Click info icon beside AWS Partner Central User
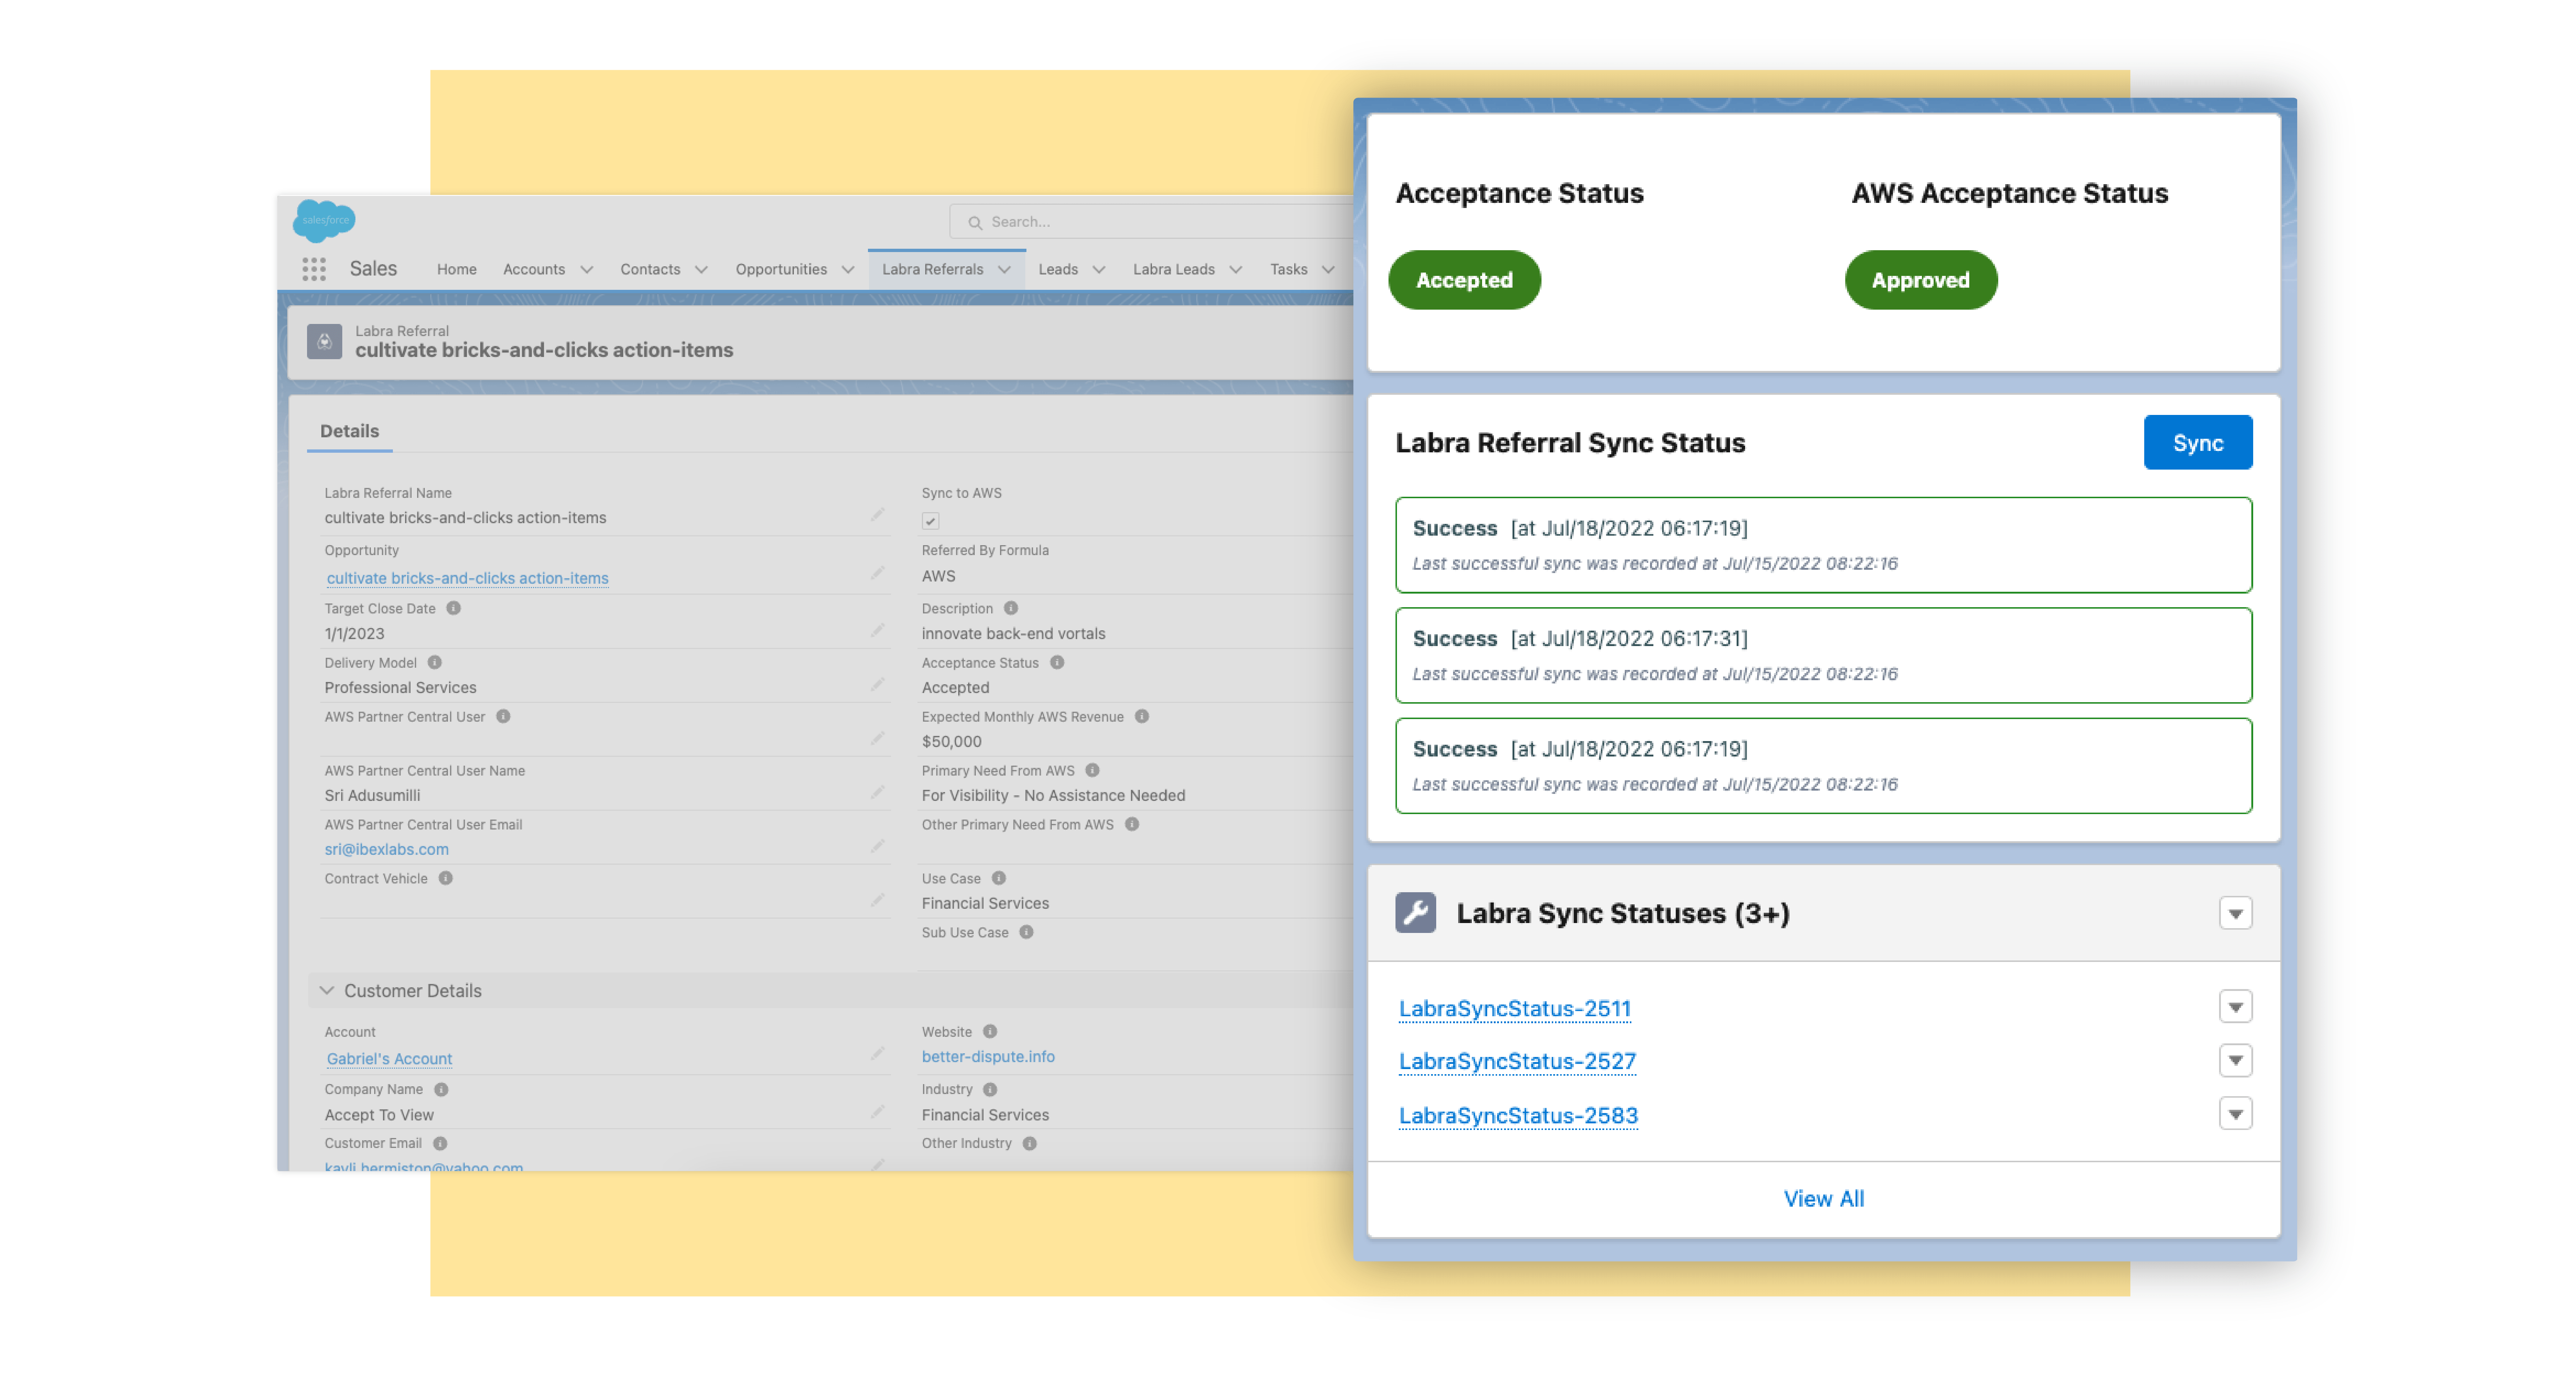The width and height of the screenshot is (2576, 1393). point(503,716)
